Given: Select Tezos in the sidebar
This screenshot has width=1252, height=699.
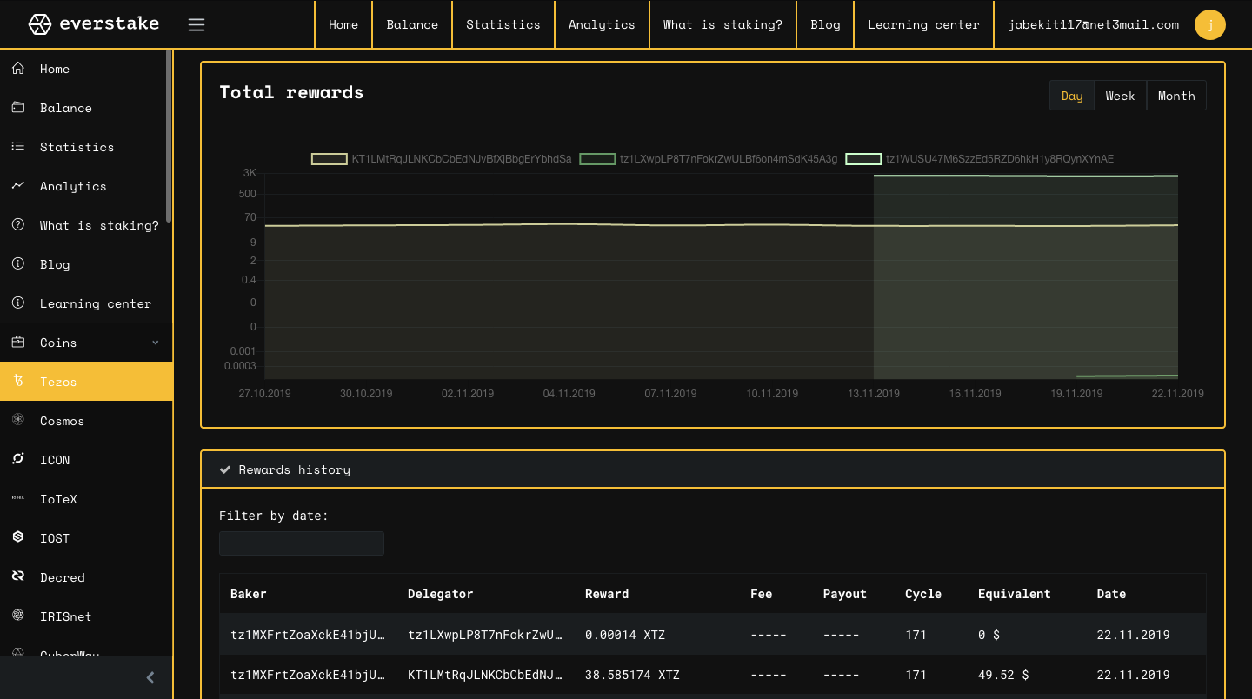Looking at the screenshot, I should click(x=86, y=381).
